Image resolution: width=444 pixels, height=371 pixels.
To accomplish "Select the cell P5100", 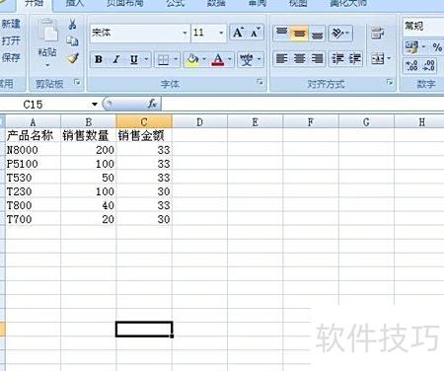I will (x=33, y=164).
